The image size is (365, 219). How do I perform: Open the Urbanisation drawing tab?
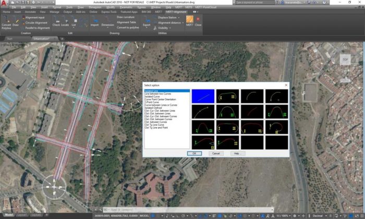41,39
